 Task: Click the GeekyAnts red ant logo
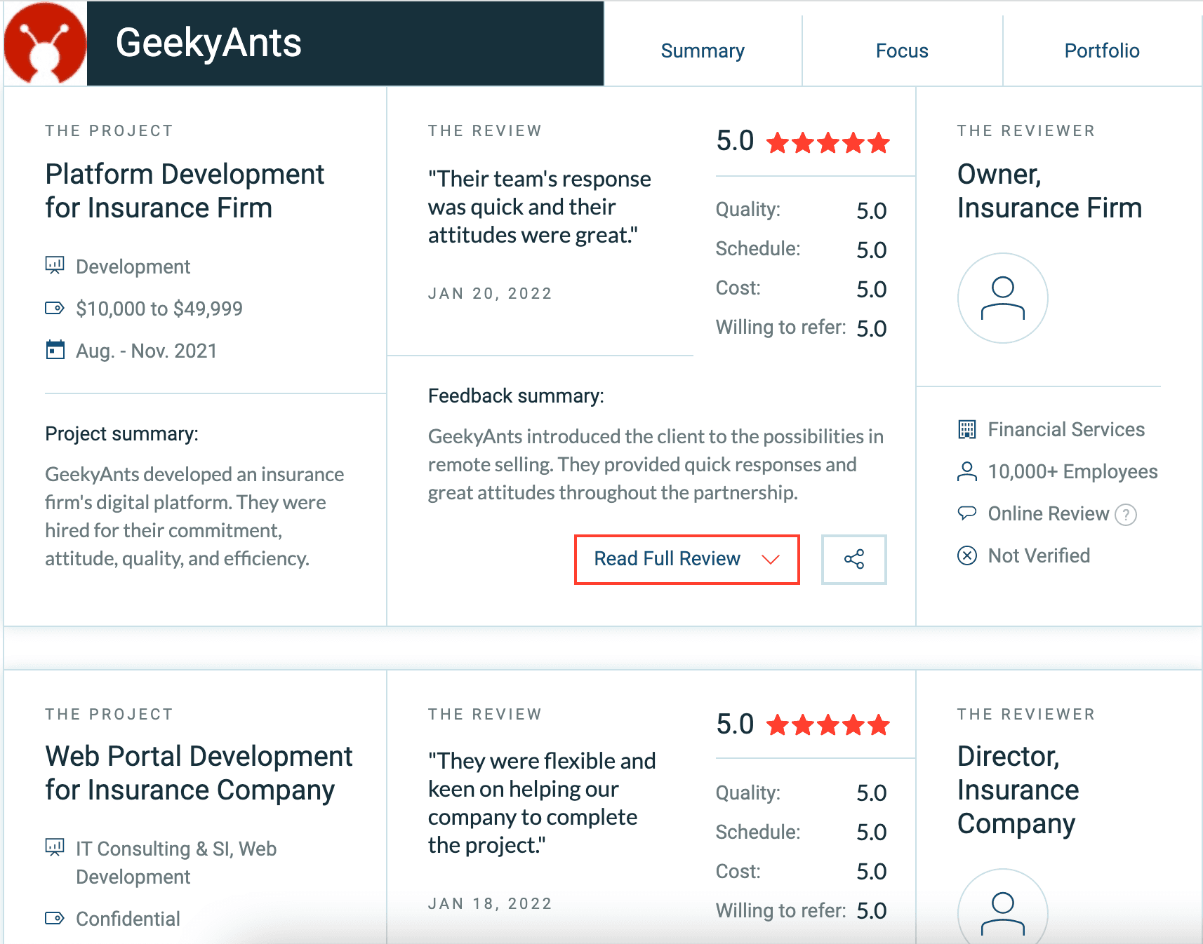(45, 43)
